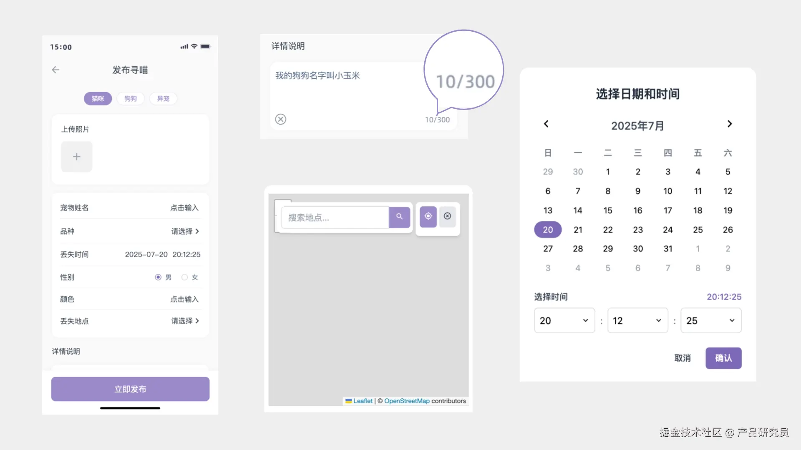Viewport: 801px width, 450px height.
Task: Open the hour dropdown showing 20
Action: (x=564, y=320)
